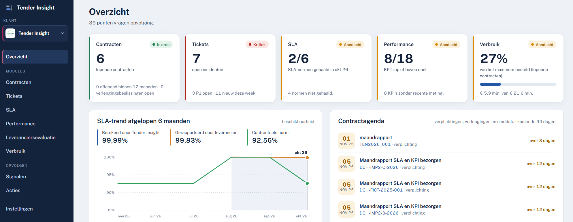The height and width of the screenshot is (222, 573).
Task: Click date tile for DCH-IMP2-B-2026 row
Action: (346, 210)
